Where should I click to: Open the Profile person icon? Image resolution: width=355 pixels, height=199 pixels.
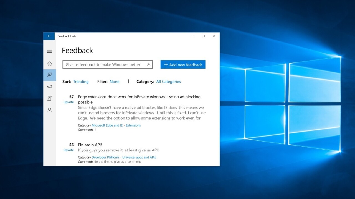point(49,110)
